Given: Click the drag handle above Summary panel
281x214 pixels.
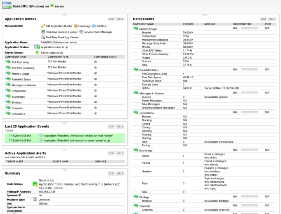Looking at the screenshot, I should (65, 169).
